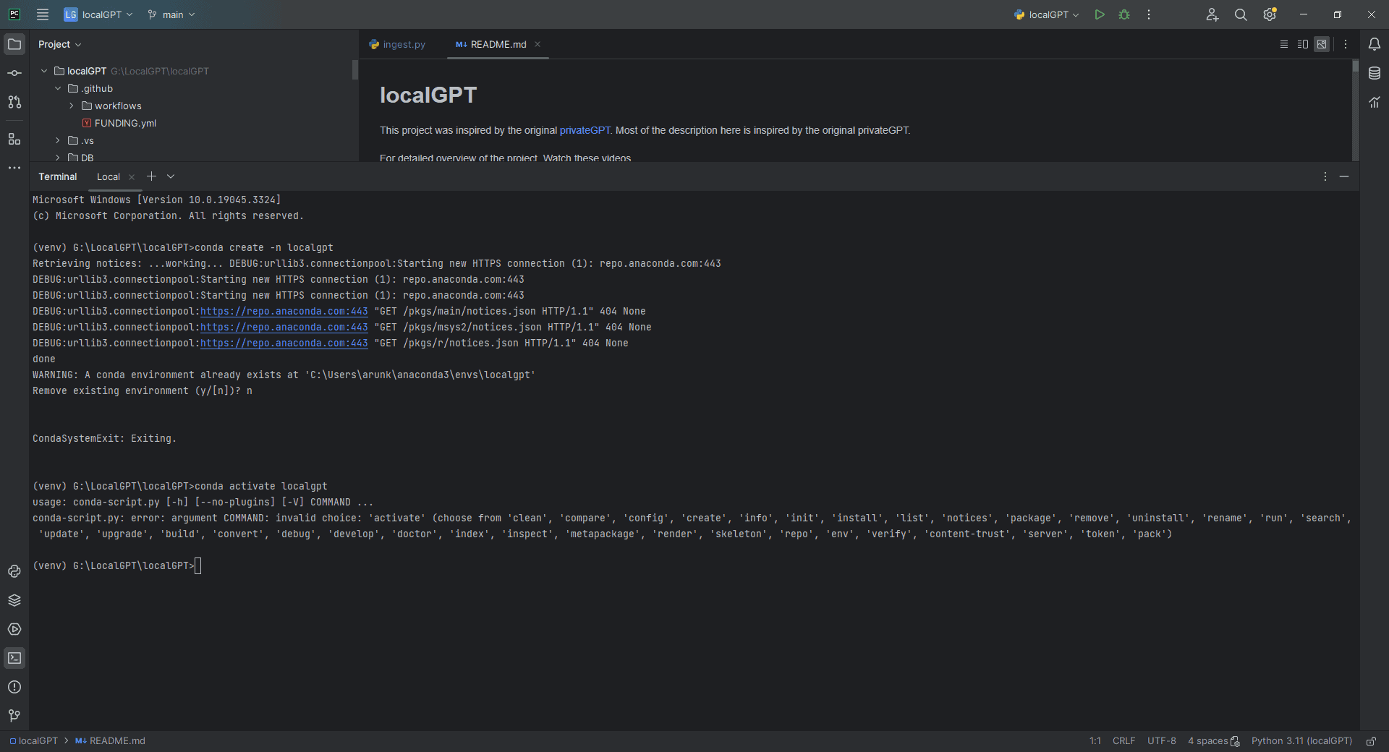
Task: Close the Local terminal tab
Action: pos(132,176)
